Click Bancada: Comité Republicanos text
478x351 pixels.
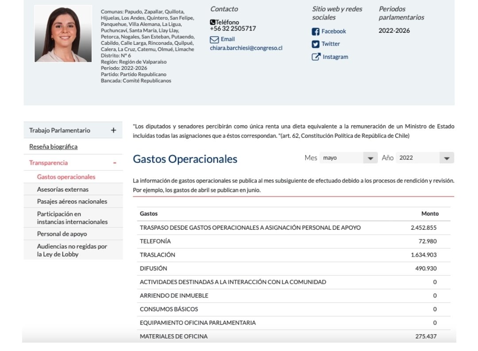pyautogui.click(x=136, y=81)
